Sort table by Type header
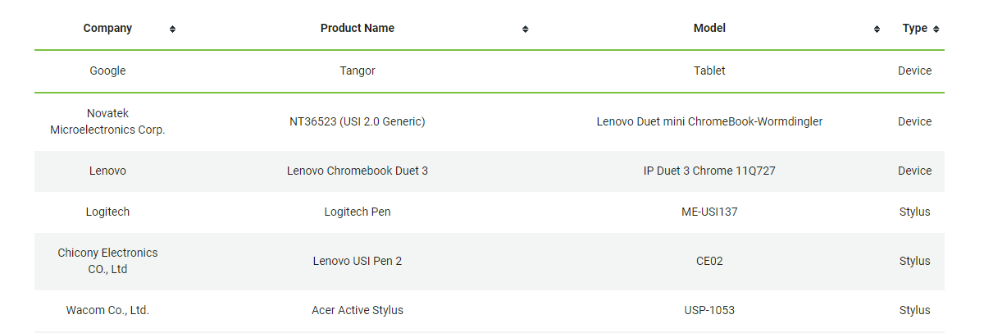984x333 pixels. [914, 28]
